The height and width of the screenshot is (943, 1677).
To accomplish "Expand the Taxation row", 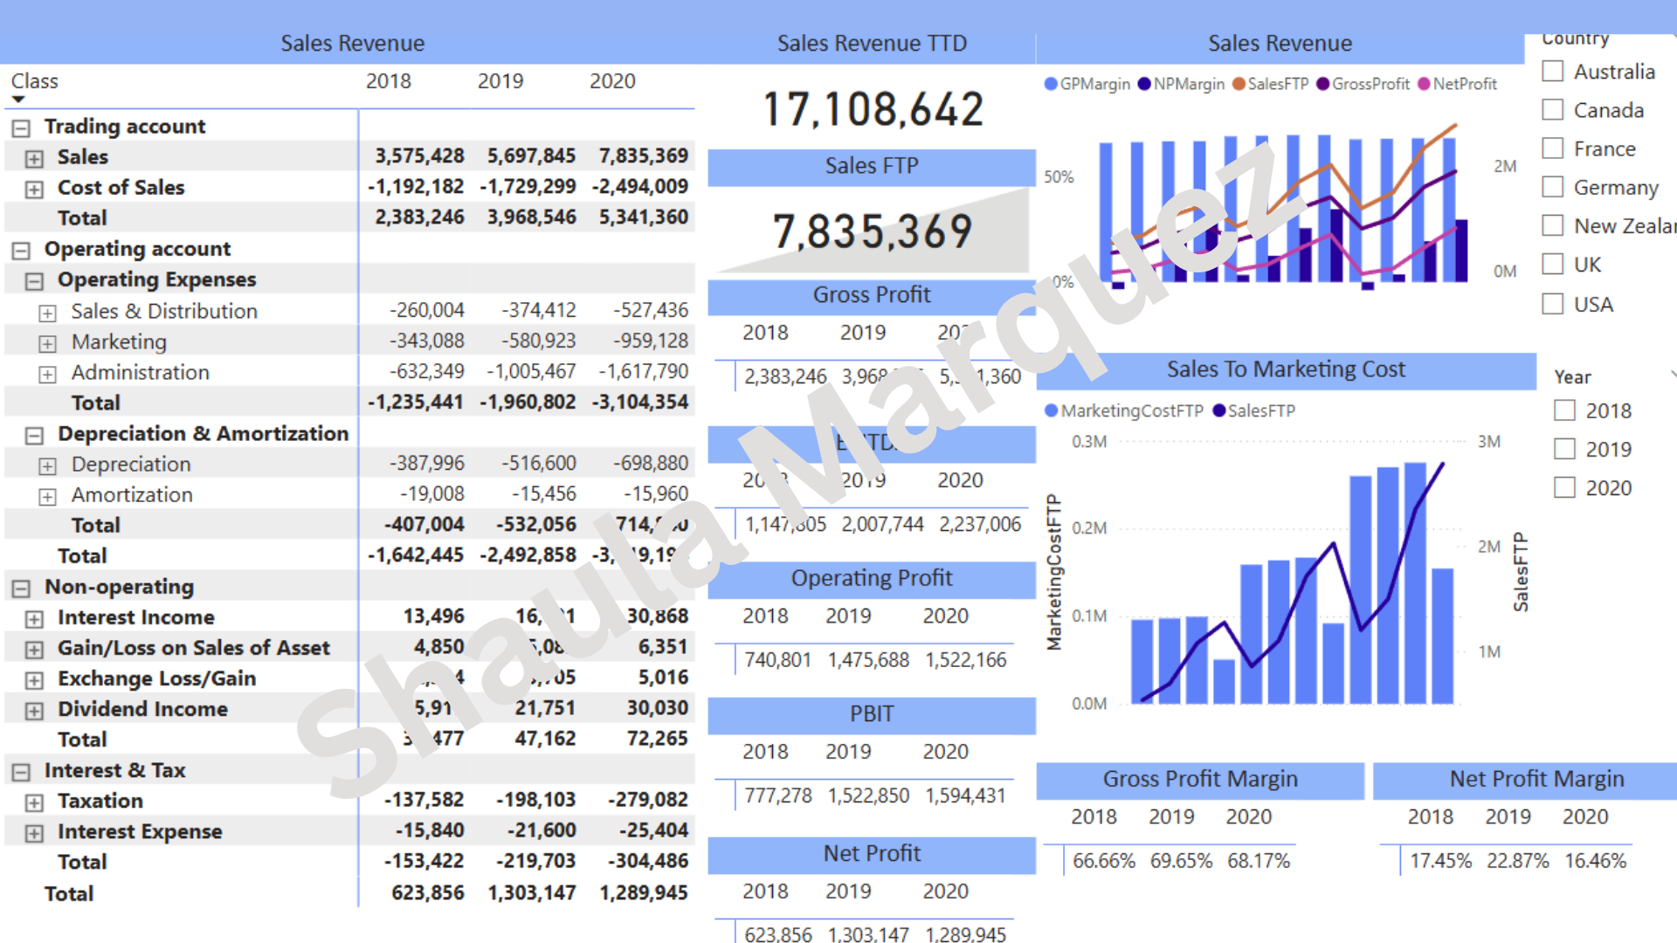I will click(x=34, y=802).
